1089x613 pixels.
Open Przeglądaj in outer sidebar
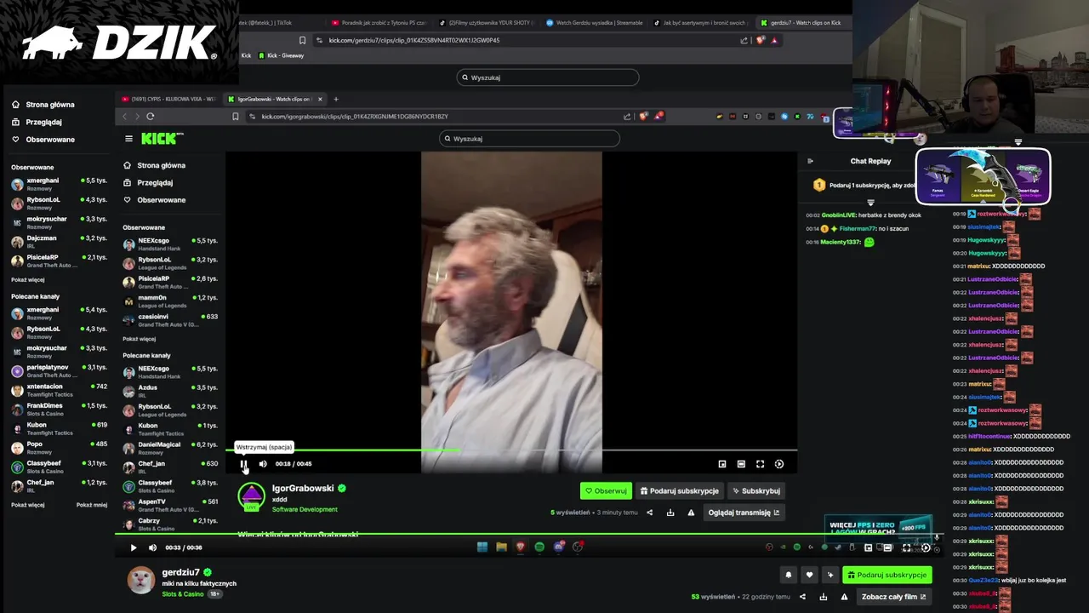37,122
